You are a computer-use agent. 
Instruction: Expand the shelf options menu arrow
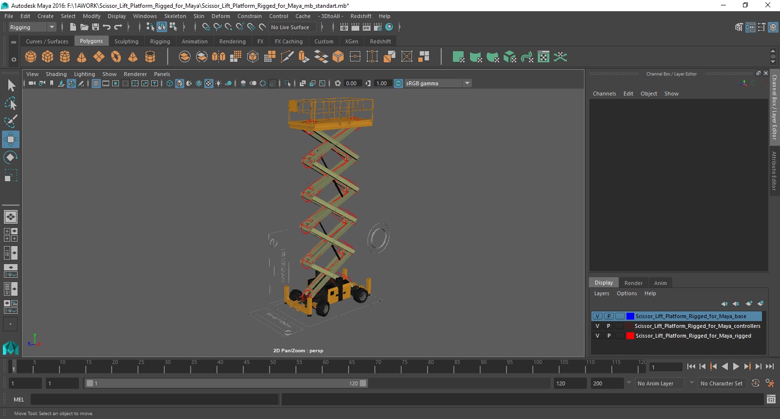click(13, 42)
